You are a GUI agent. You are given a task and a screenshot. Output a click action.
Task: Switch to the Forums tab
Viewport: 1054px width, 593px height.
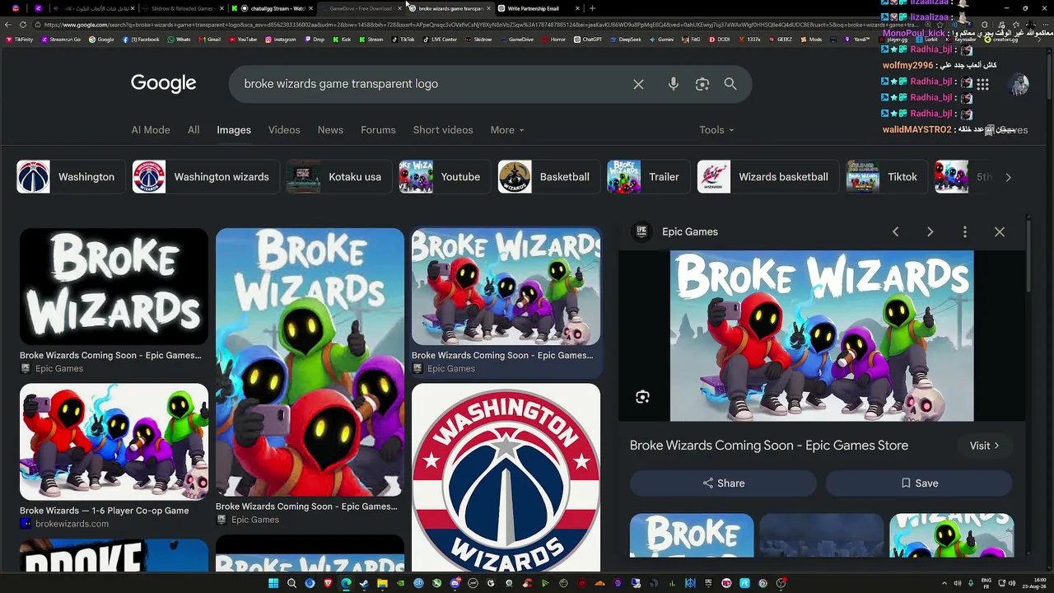(x=378, y=130)
